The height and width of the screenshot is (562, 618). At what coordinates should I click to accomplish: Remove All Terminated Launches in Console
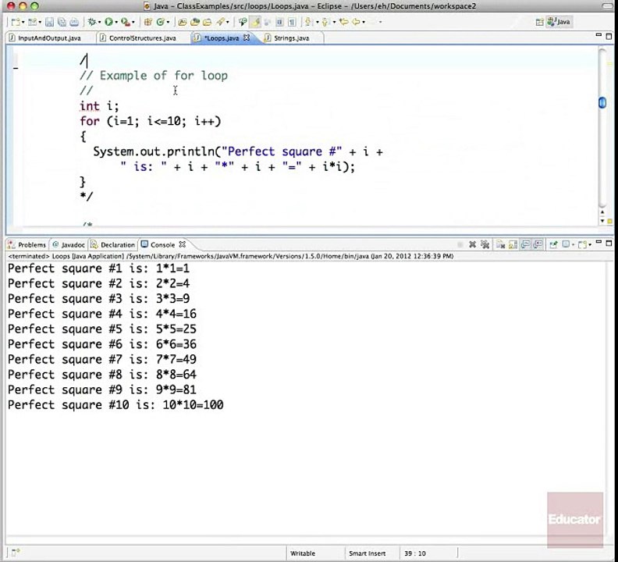click(485, 245)
